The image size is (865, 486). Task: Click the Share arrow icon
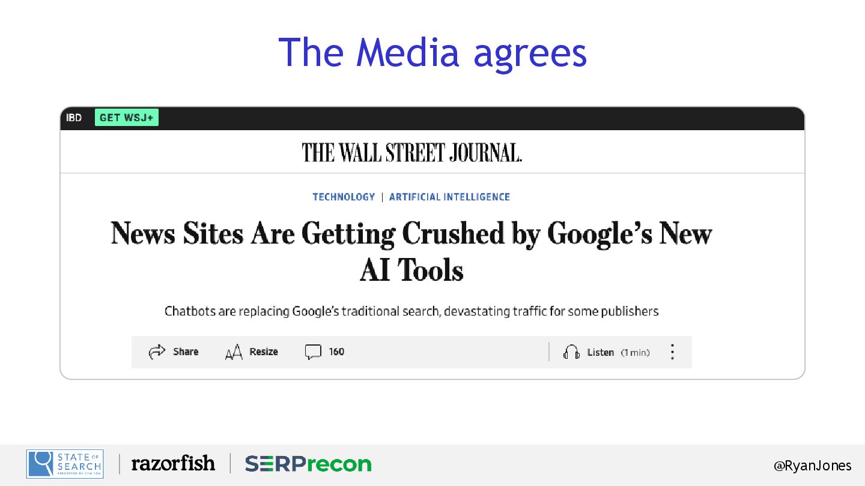pos(157,352)
